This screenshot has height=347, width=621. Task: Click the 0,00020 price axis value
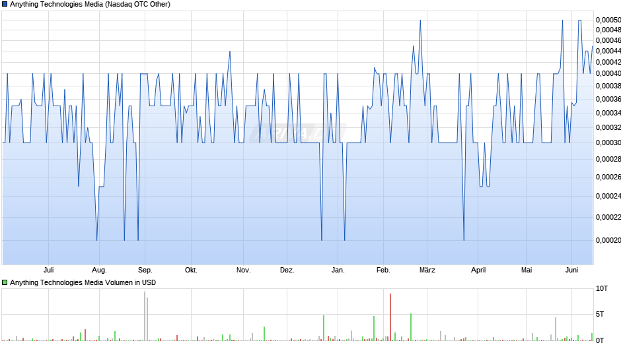tap(608, 240)
